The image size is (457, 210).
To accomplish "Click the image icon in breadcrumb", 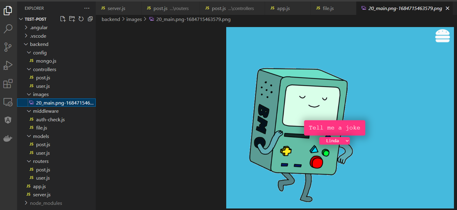I will [152, 19].
